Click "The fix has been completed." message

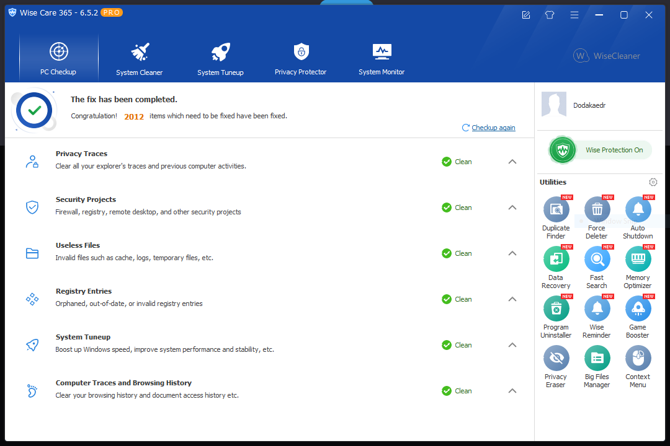[x=124, y=100]
